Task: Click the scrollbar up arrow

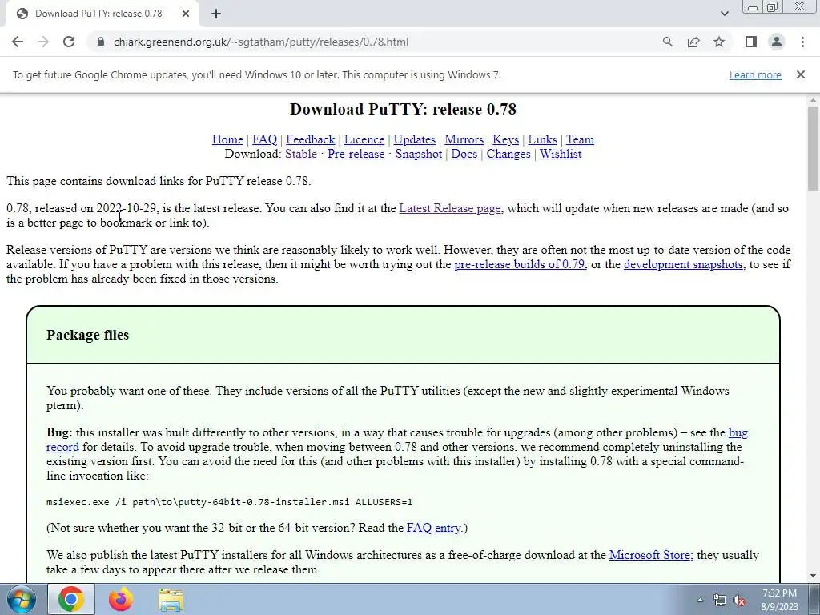Action: point(814,100)
